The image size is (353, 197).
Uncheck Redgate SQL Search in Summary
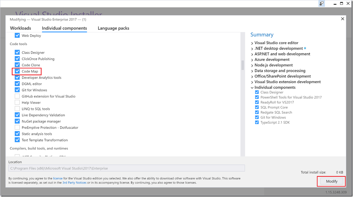(x=257, y=112)
